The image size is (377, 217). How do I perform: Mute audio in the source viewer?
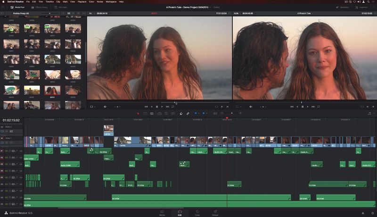(105, 107)
